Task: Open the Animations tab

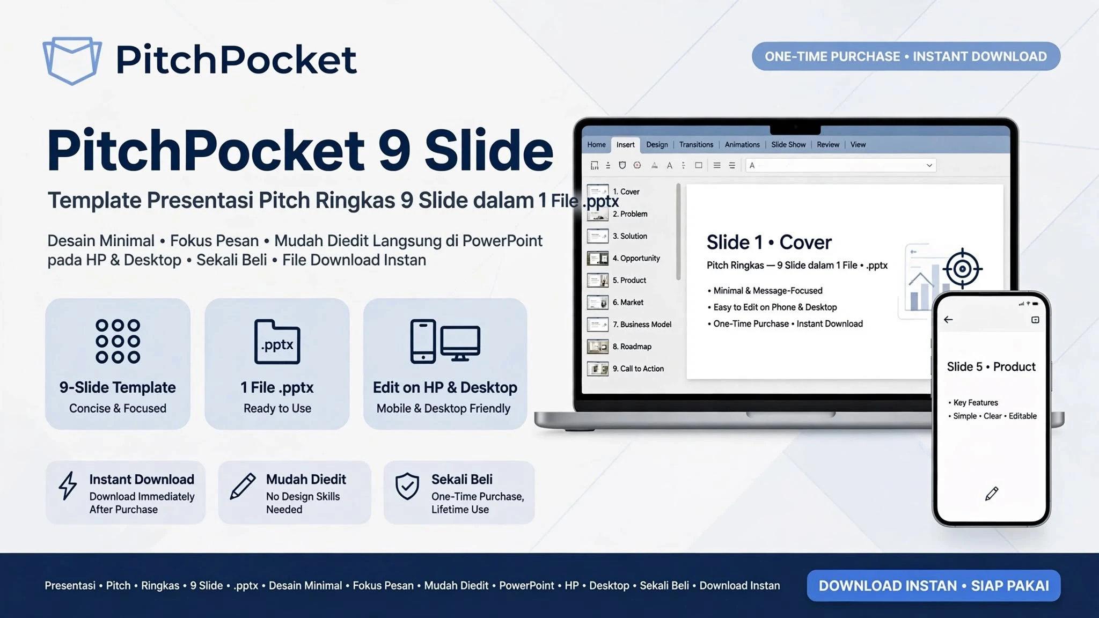Action: [742, 144]
